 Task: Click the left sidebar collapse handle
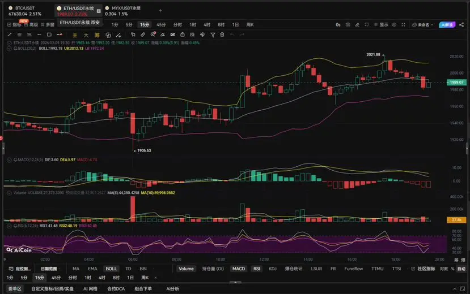point(3,149)
